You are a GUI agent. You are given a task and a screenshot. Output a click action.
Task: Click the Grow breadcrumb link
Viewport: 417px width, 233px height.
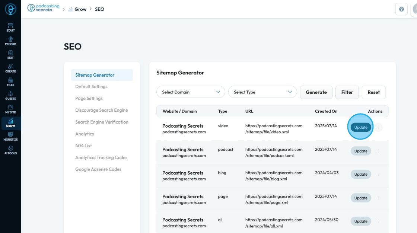[80, 9]
